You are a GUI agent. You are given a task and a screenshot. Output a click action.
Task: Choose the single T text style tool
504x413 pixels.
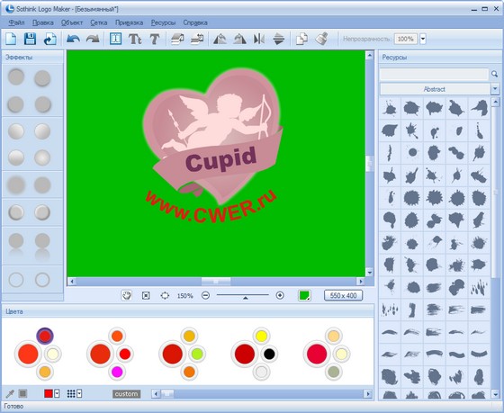pyautogui.click(x=155, y=39)
